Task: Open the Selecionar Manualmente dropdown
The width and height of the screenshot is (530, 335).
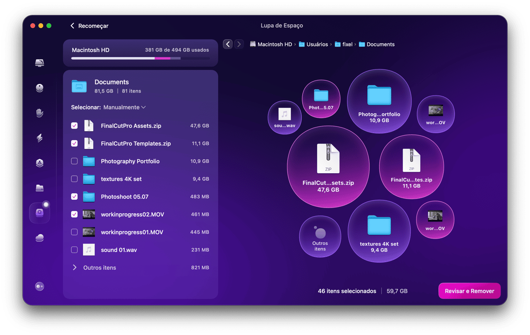Action: [124, 107]
